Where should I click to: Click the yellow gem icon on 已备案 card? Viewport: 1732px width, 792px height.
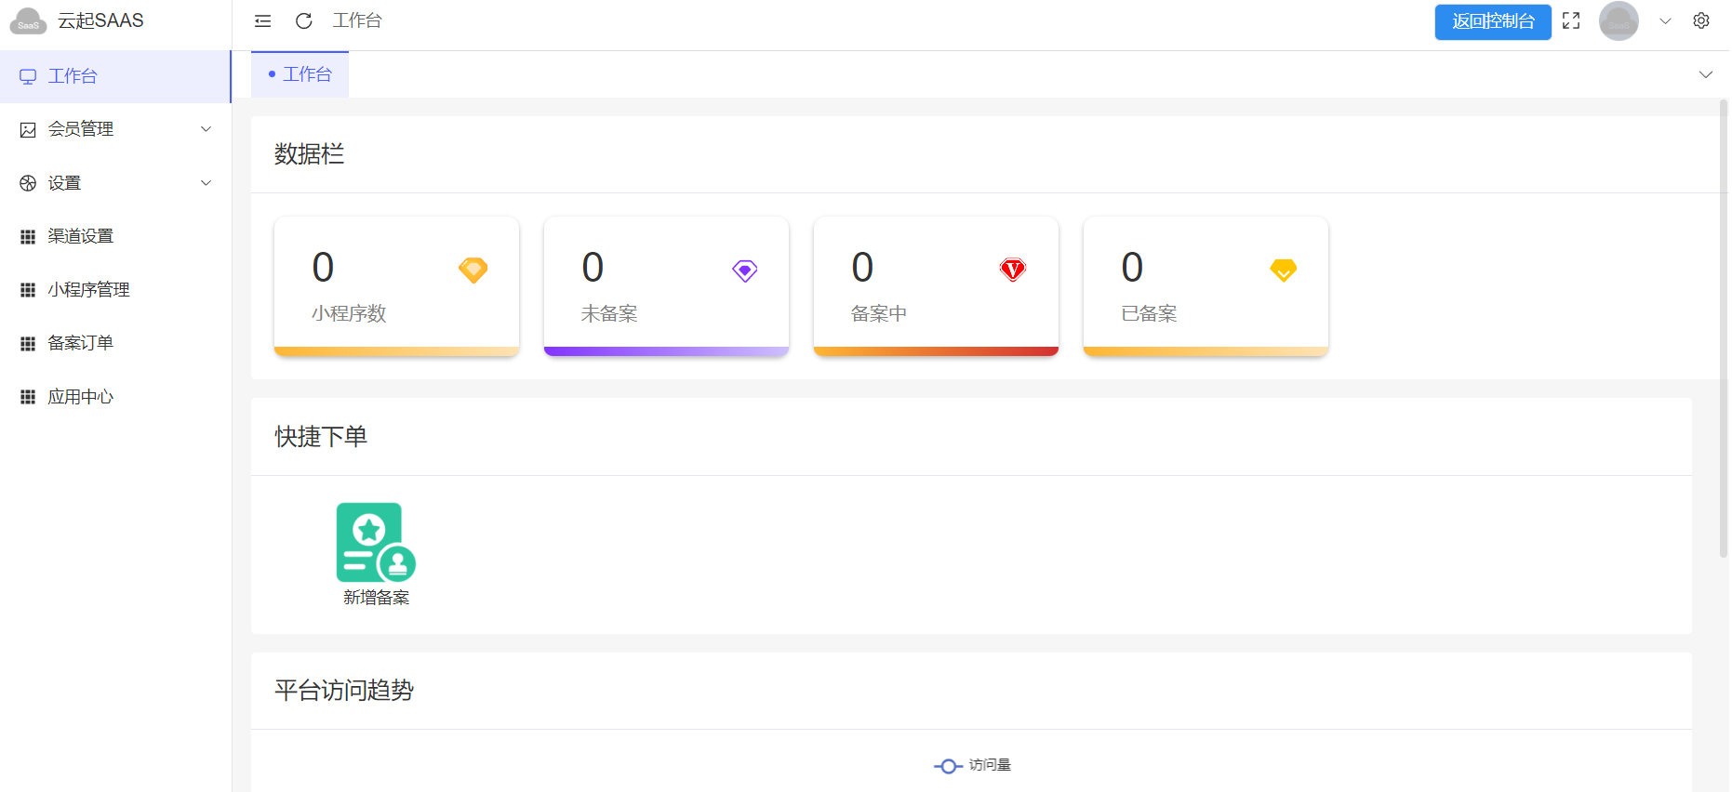click(1284, 271)
